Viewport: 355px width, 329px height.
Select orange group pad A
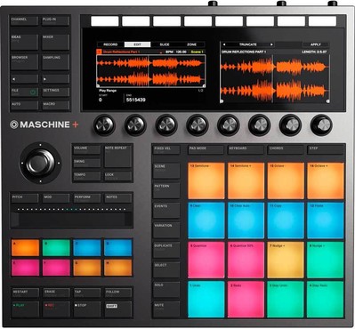[25, 248]
